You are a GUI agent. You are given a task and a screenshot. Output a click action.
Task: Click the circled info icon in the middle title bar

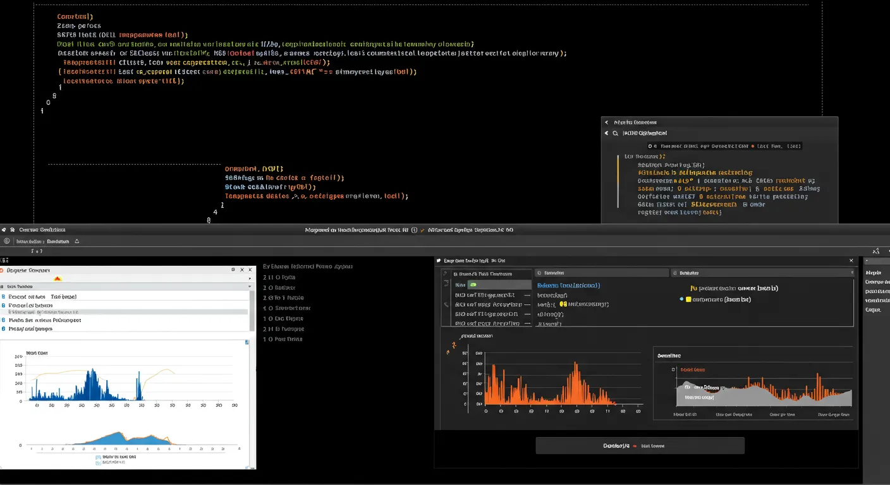pos(414,231)
